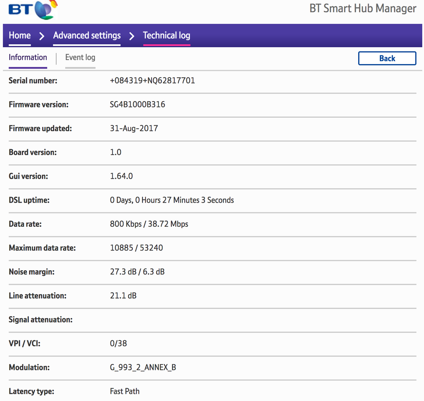Click the chevron after Home
424x401 pixels.
(x=42, y=36)
